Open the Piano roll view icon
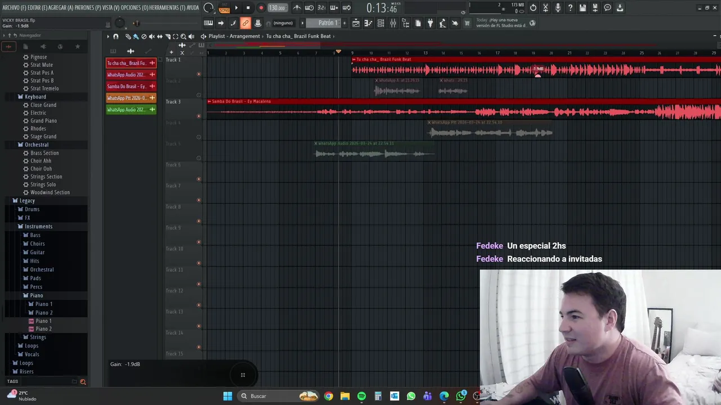This screenshot has height=405, width=721. pos(368,23)
